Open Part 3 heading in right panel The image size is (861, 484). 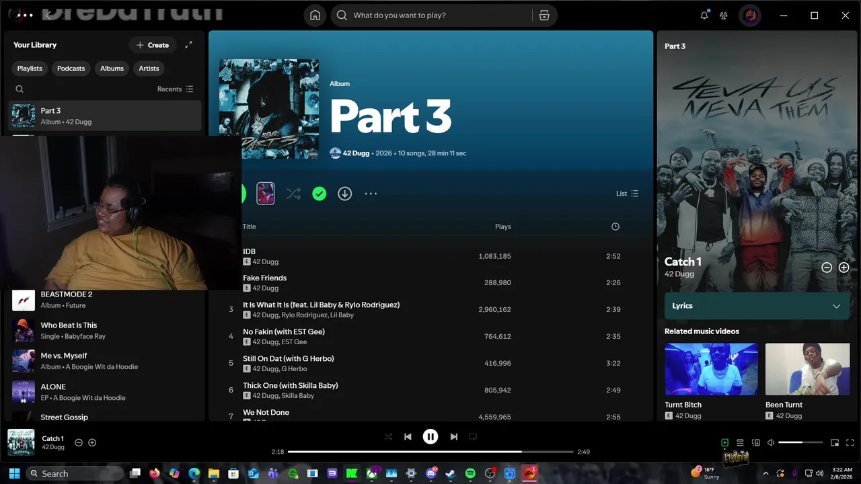[x=675, y=46]
